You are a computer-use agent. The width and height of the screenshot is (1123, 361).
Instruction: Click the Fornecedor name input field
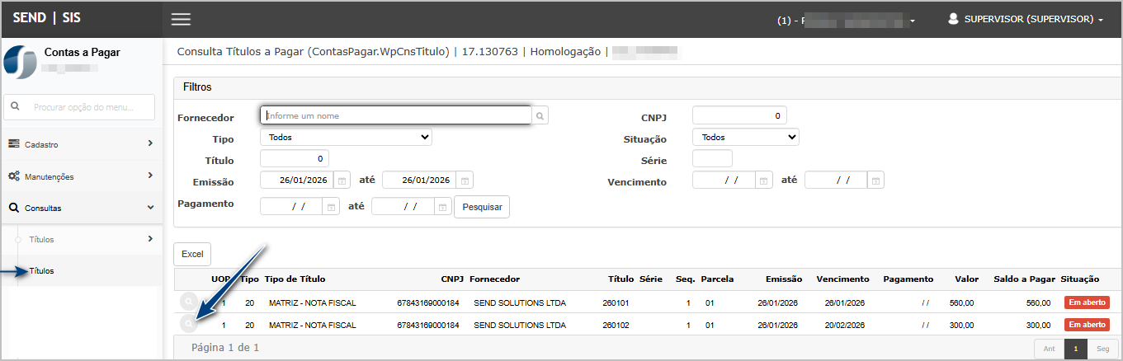(394, 116)
